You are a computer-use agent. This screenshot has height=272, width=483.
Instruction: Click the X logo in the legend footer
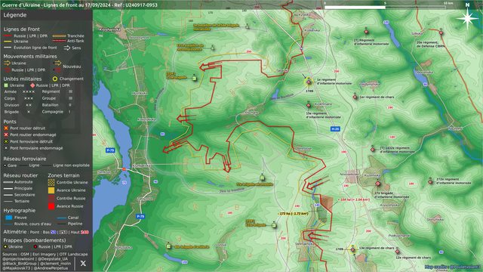pyautogui.click(x=83, y=264)
